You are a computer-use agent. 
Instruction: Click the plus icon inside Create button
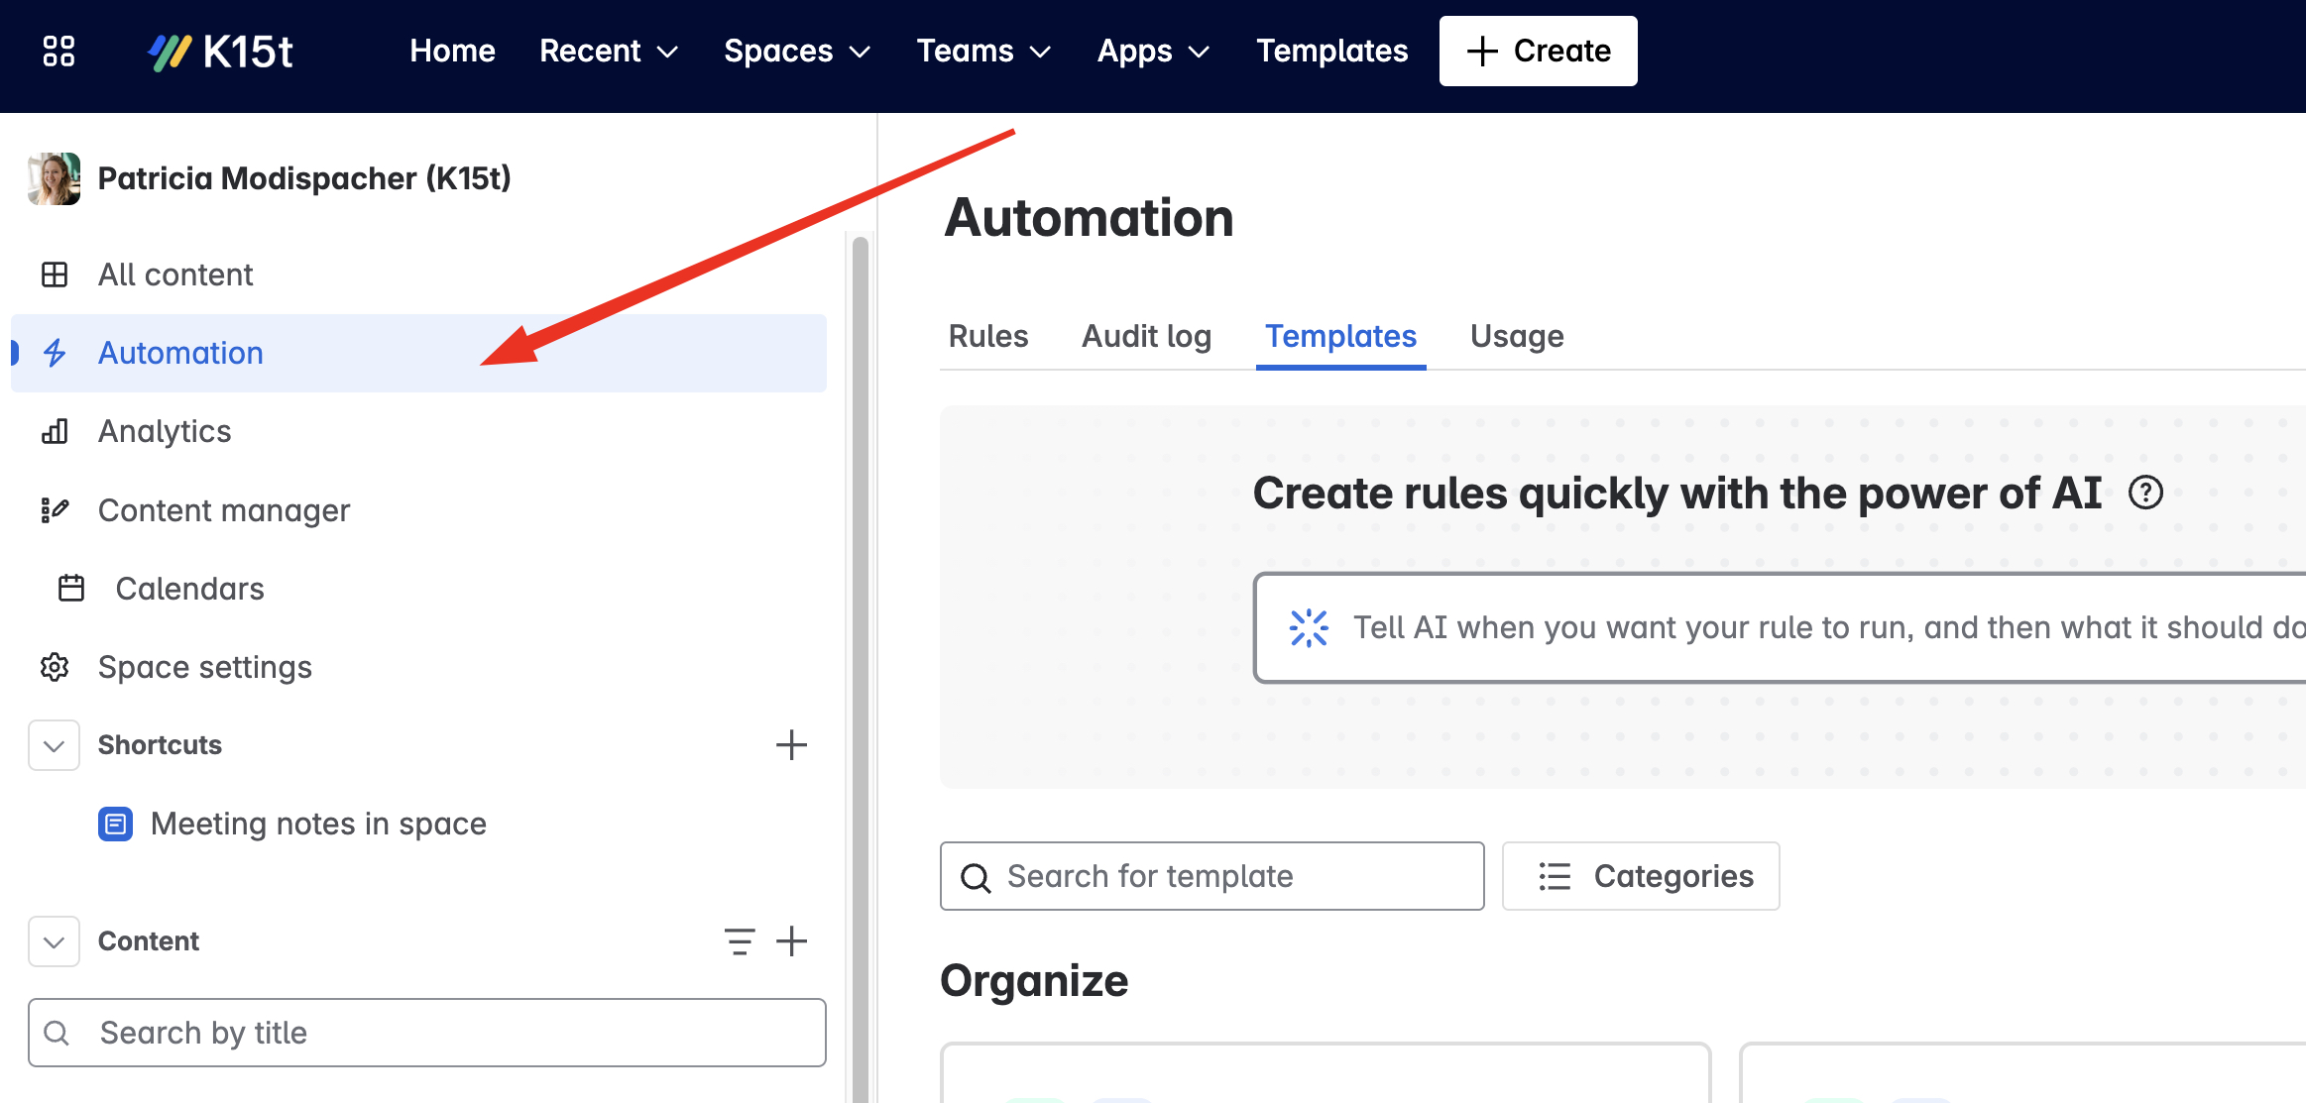tap(1482, 52)
